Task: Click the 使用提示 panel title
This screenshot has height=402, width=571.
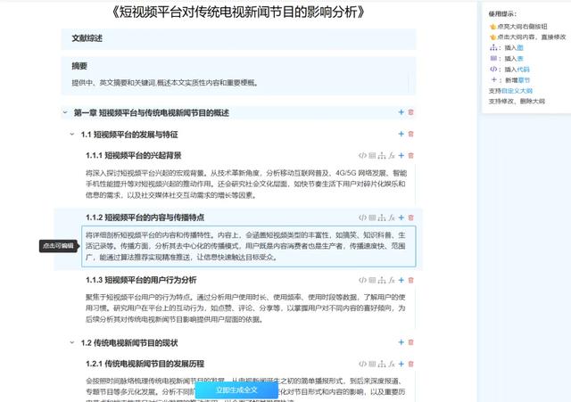Action: 502,14
